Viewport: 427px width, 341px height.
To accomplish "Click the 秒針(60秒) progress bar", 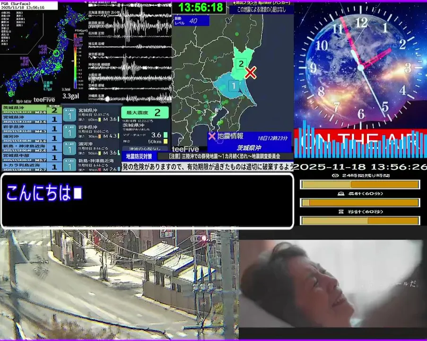I will (x=360, y=221).
